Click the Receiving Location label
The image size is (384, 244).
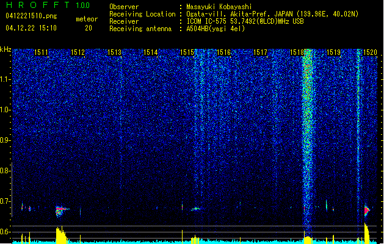click(142, 14)
